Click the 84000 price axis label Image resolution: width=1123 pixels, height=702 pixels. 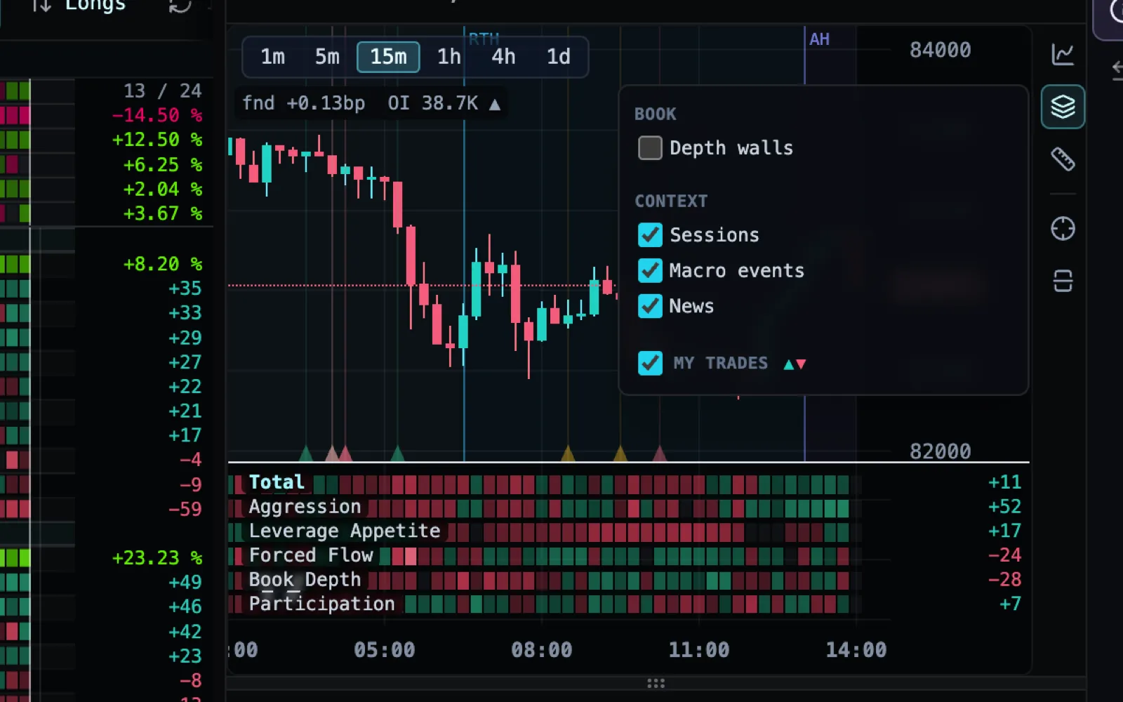941,51
